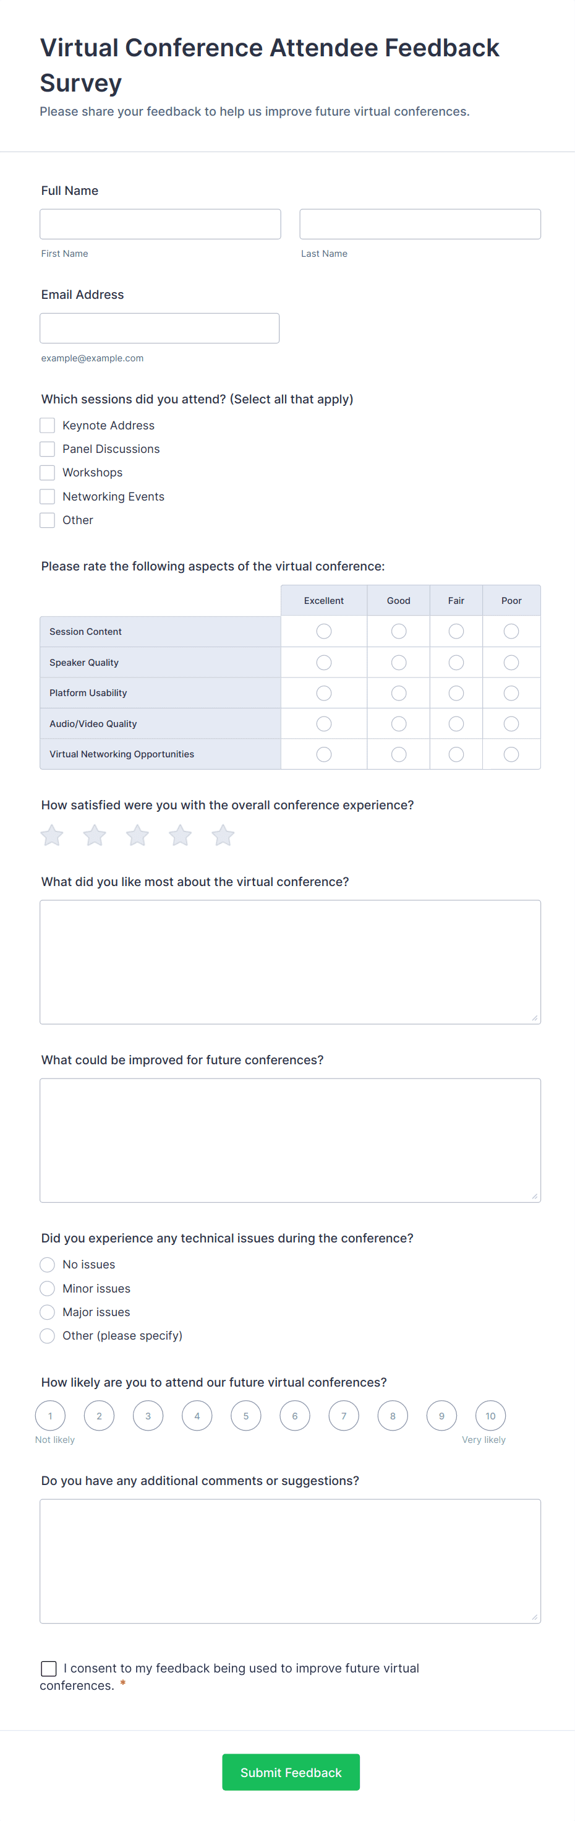Rate Platform Usability as Fair
The width and height of the screenshot is (575, 1821).
coord(456,693)
